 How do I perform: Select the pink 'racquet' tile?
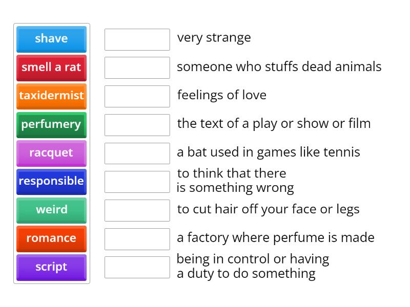[51, 153]
